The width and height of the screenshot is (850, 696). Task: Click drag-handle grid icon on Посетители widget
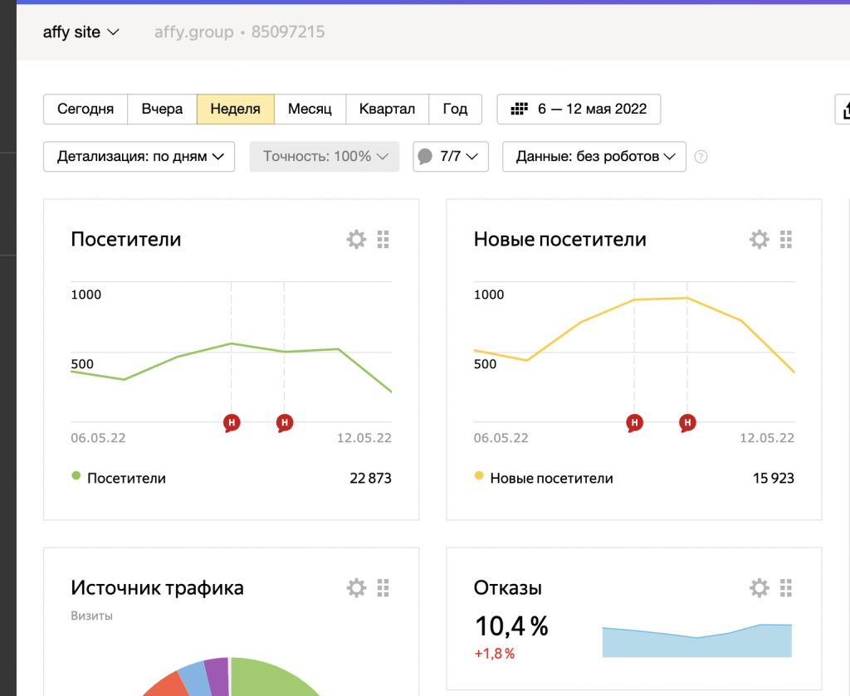point(383,240)
